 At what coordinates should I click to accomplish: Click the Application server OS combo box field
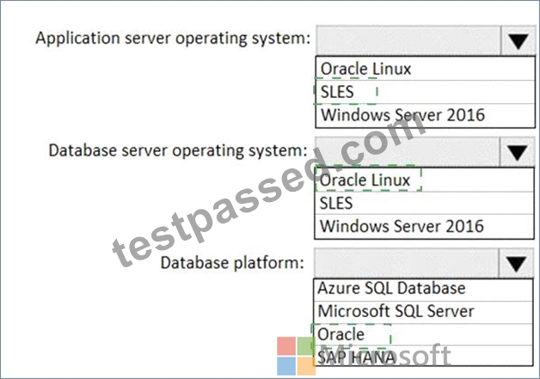pyautogui.click(x=408, y=40)
